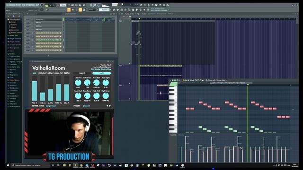
Task: Open the OPTIONS menu
Action: [x=29, y=5]
